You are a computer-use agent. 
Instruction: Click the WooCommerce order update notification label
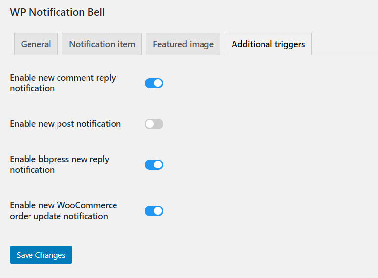click(63, 211)
